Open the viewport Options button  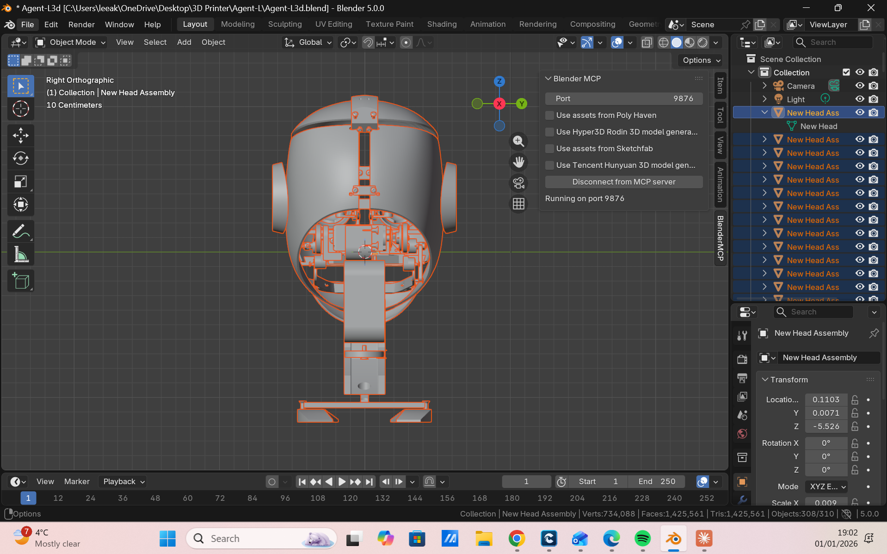coord(701,60)
